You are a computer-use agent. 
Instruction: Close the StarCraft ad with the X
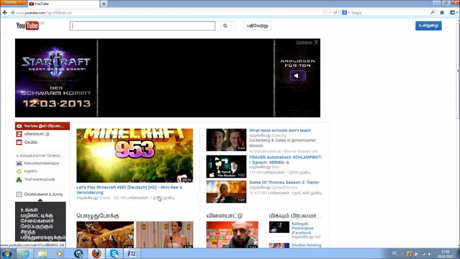coord(316,42)
